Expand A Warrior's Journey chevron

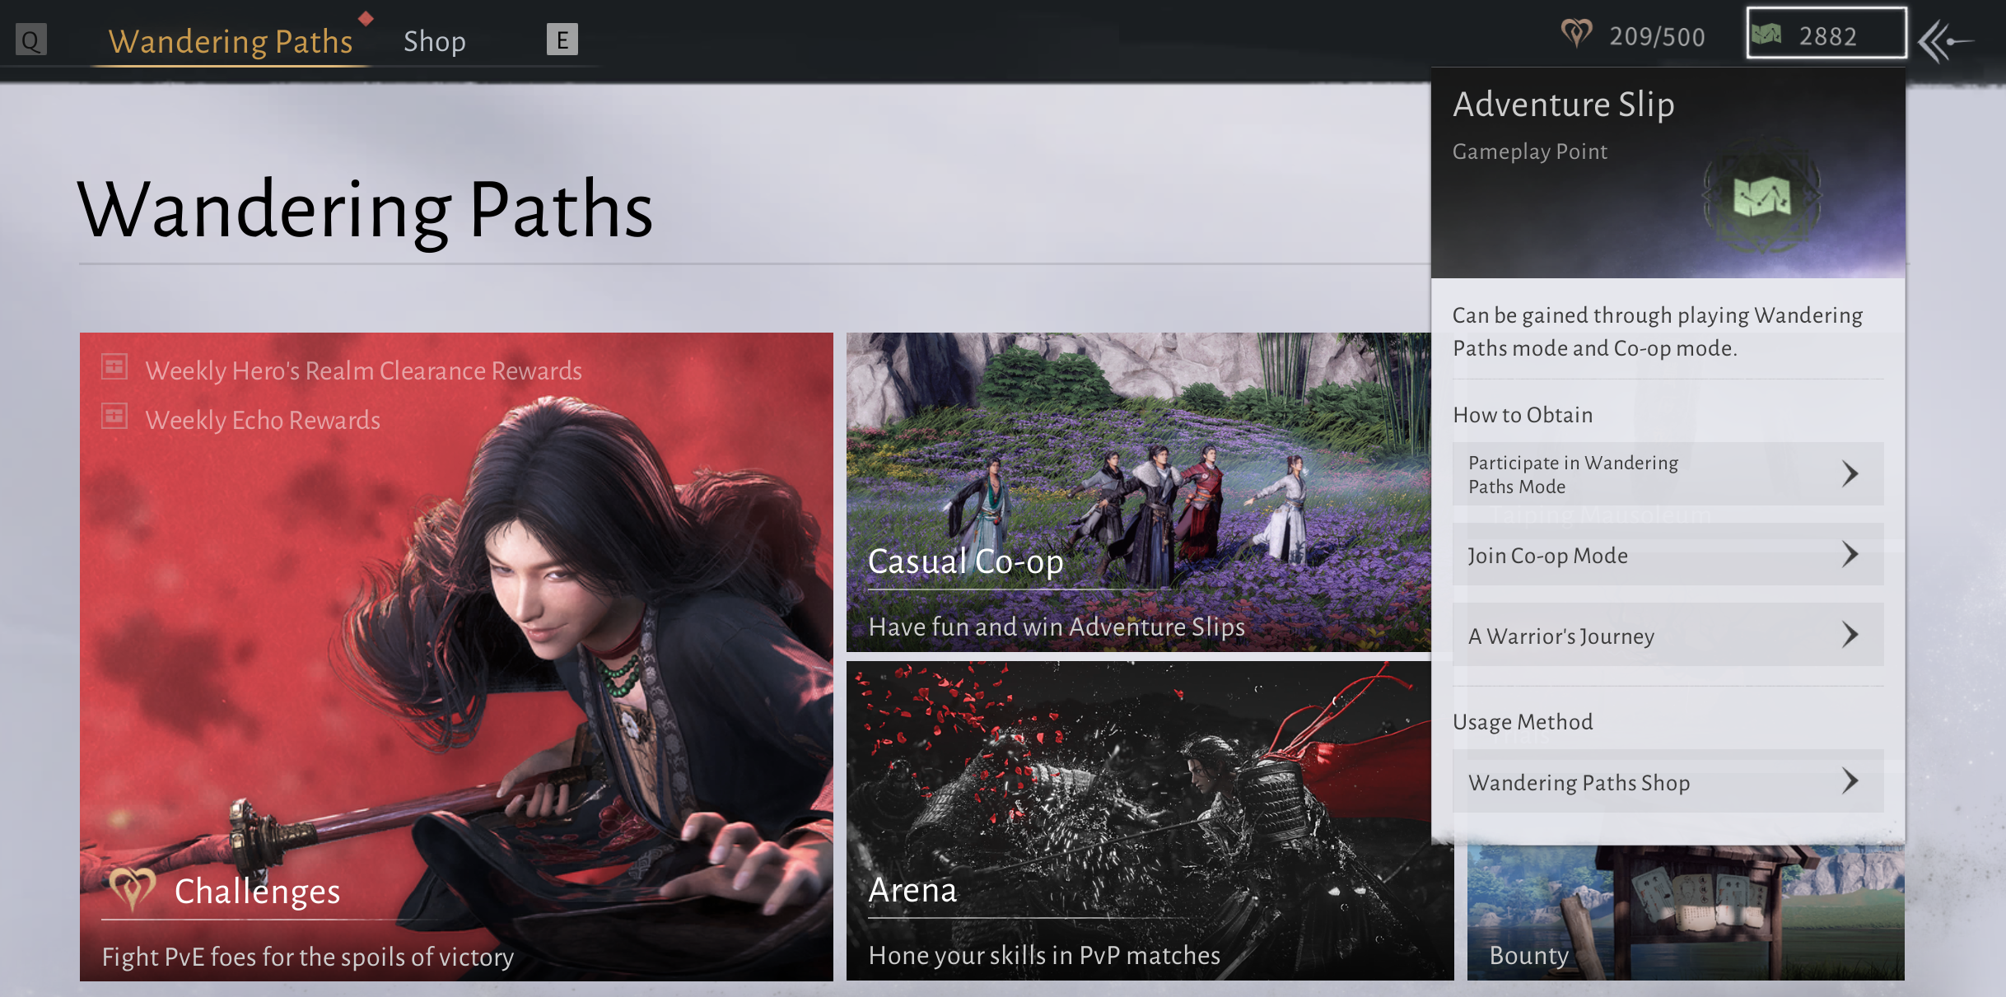pos(1850,635)
